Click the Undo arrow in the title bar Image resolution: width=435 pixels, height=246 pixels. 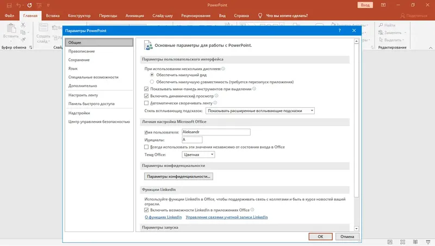pyautogui.click(x=18, y=5)
